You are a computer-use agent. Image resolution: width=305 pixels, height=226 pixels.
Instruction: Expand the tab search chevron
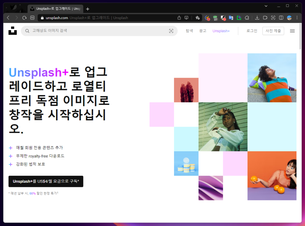point(266,6)
